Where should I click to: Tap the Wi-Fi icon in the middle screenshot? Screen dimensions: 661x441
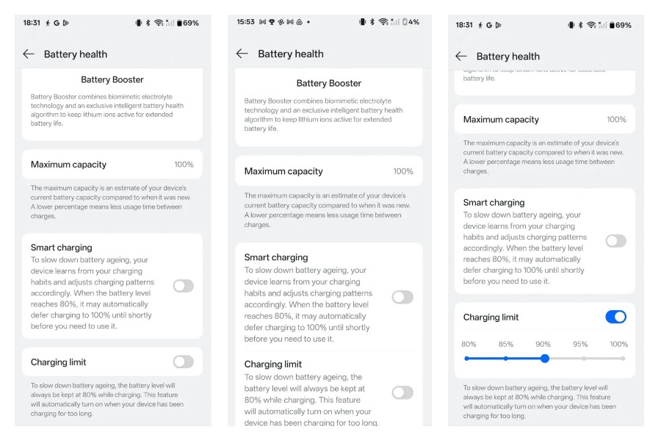coord(383,22)
